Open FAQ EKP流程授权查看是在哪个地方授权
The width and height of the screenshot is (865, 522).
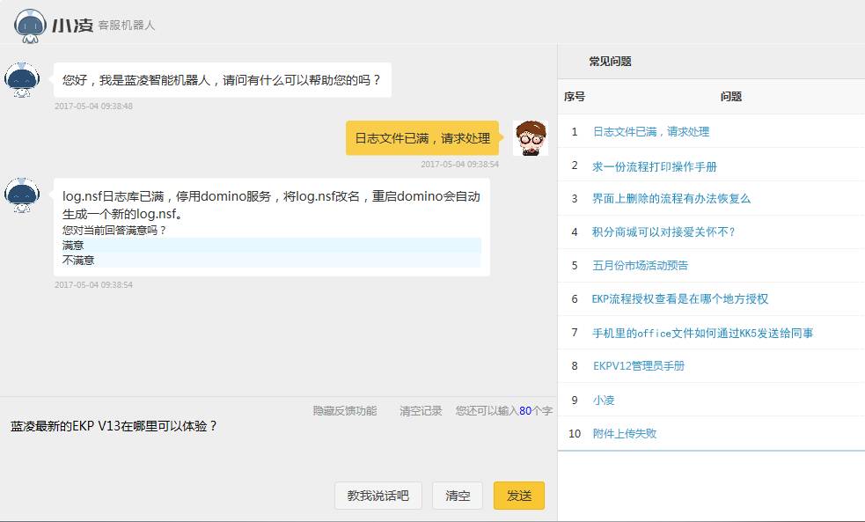[x=680, y=299]
